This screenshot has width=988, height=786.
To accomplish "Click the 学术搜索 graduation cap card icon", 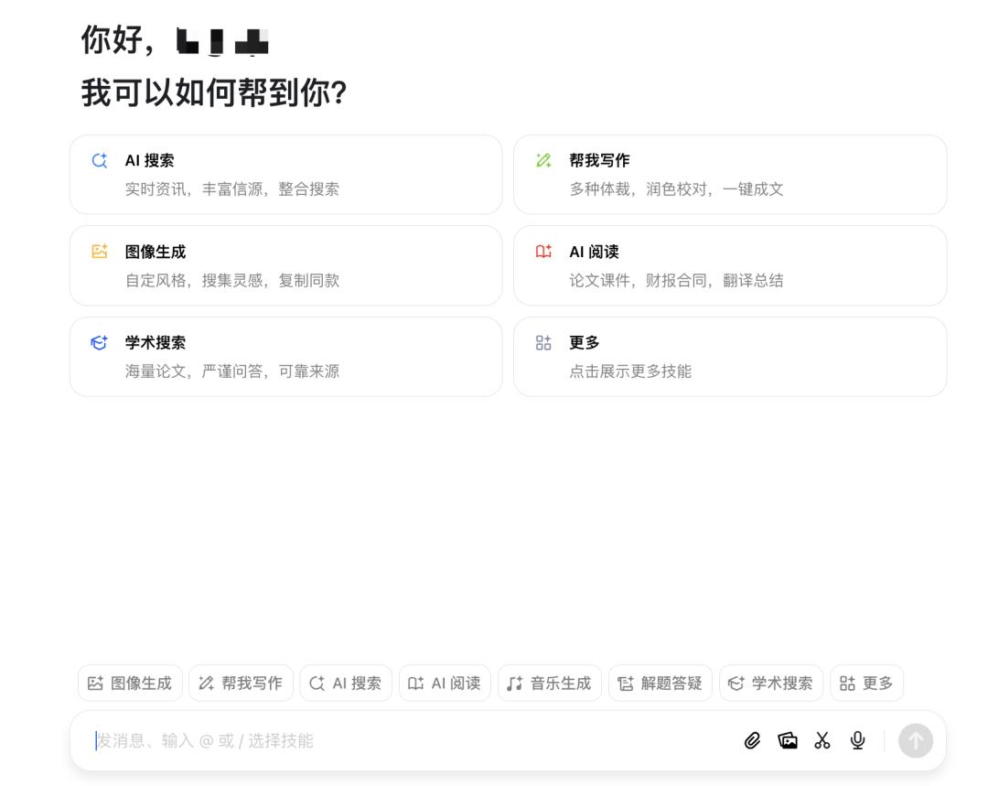I will (x=100, y=342).
